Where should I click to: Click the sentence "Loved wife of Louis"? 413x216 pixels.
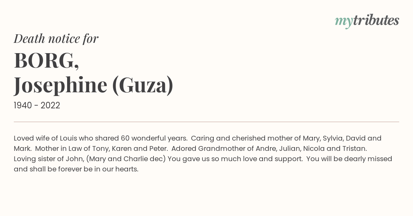[45, 139]
